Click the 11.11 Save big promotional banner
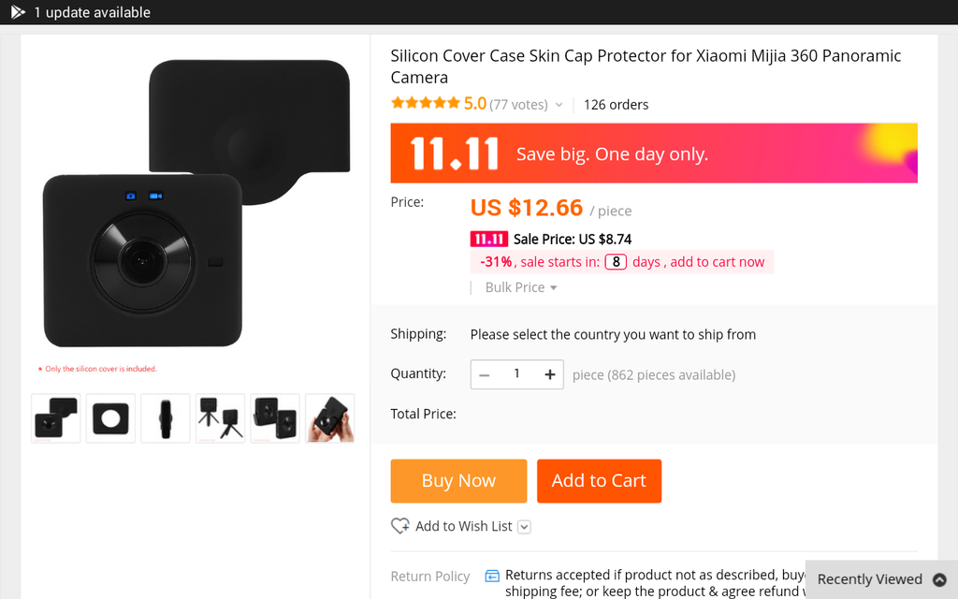 [653, 153]
